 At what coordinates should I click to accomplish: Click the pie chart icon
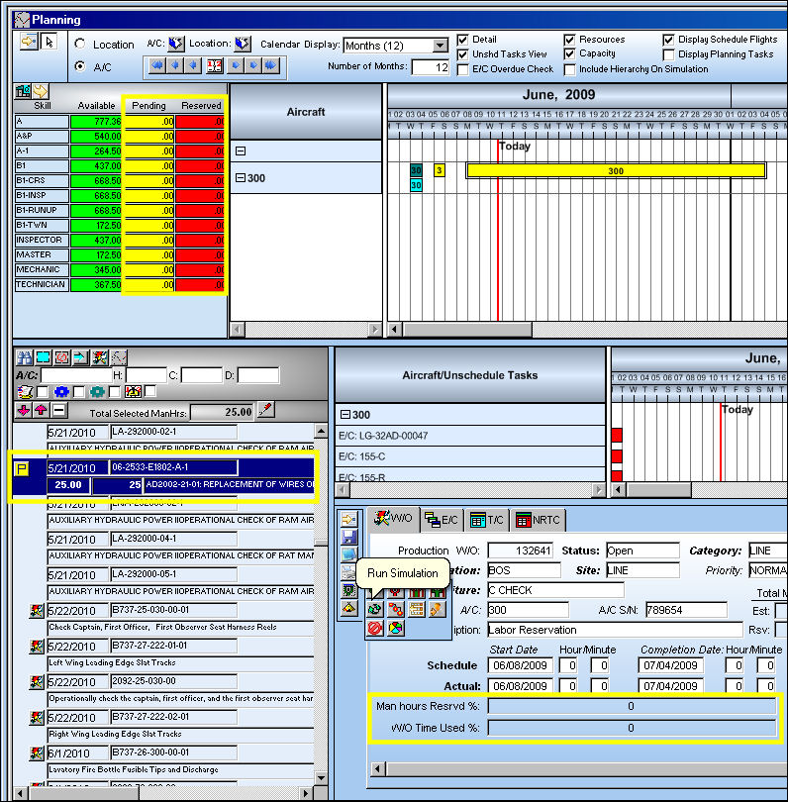tap(395, 628)
